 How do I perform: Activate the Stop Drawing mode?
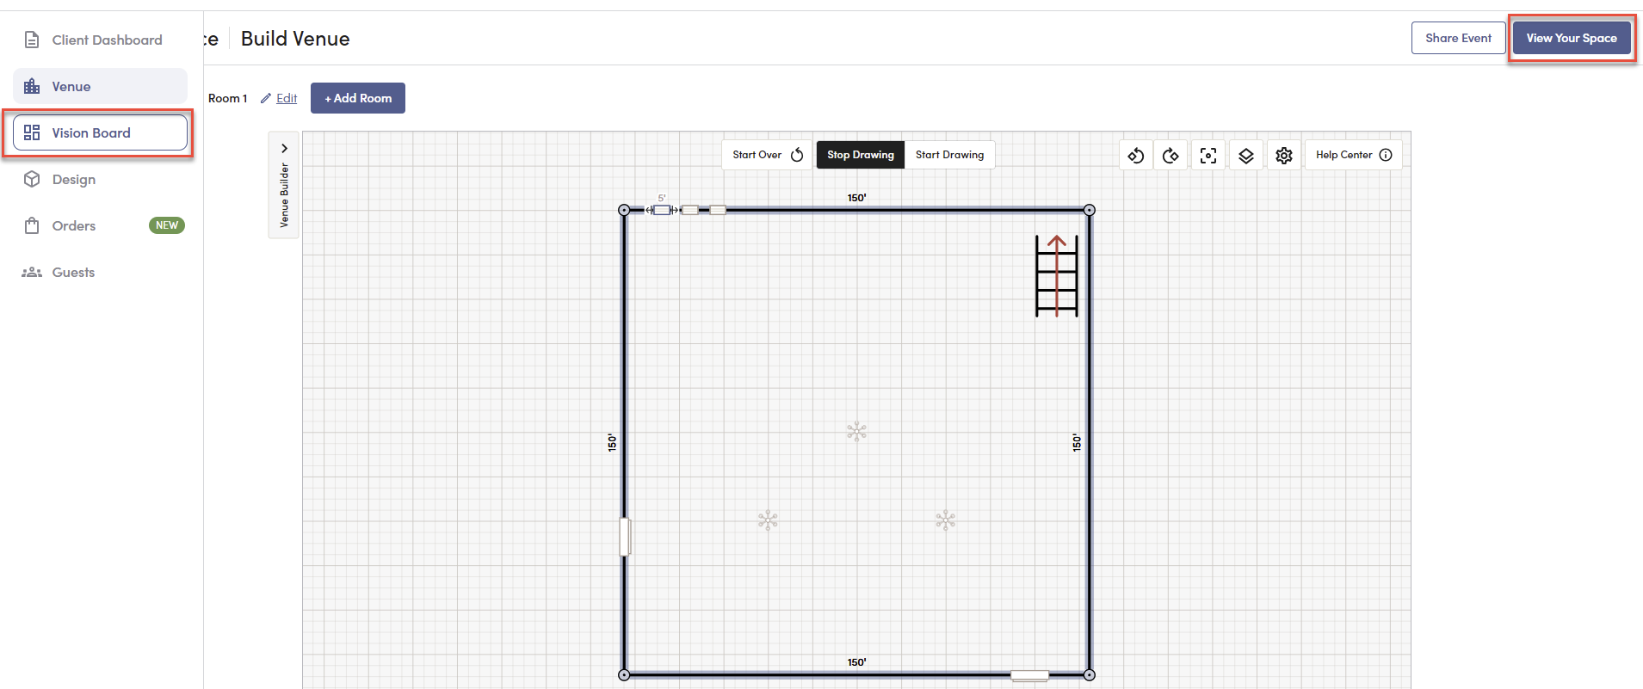861,155
